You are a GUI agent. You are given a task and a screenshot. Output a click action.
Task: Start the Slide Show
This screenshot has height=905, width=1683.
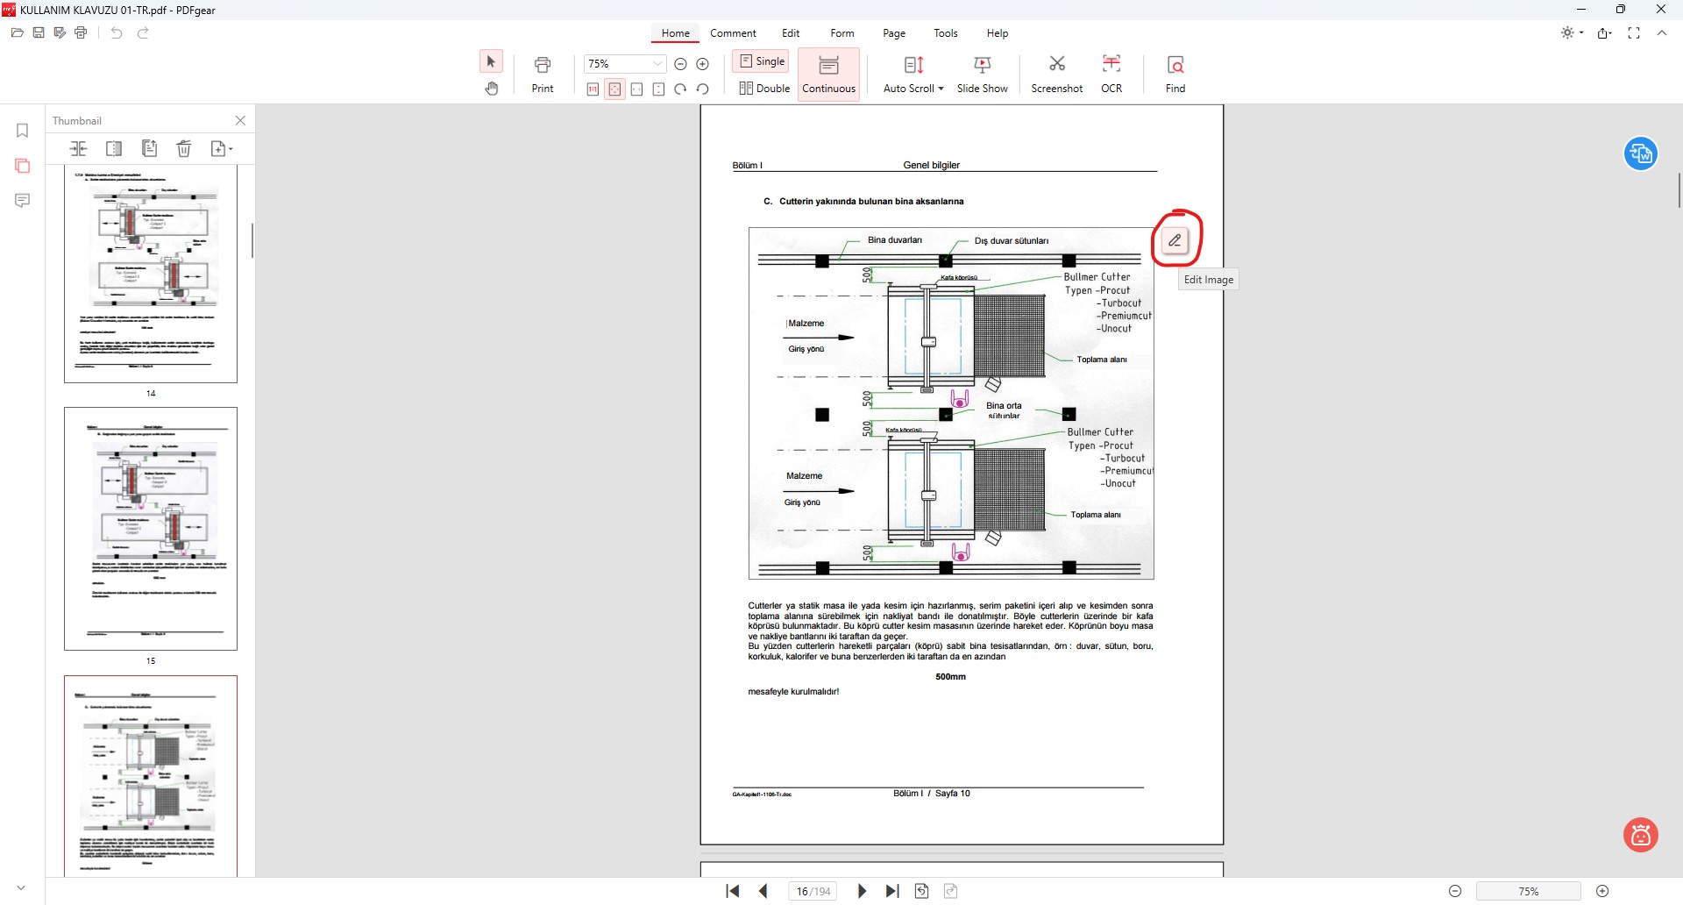tap(982, 75)
